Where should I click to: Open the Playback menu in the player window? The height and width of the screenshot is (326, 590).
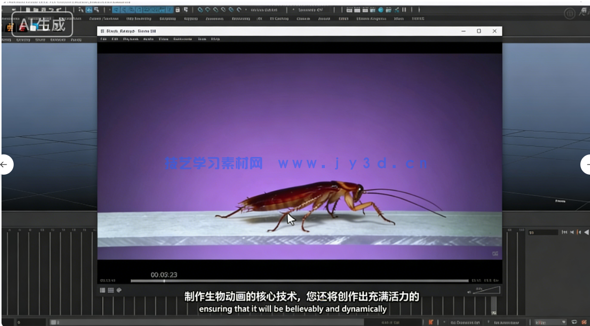click(x=131, y=39)
